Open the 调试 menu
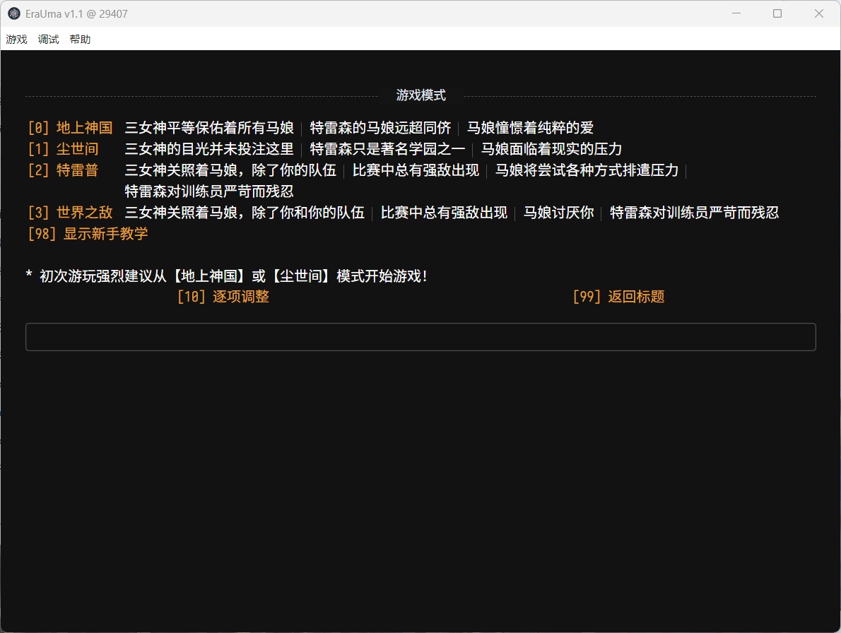 [x=48, y=39]
